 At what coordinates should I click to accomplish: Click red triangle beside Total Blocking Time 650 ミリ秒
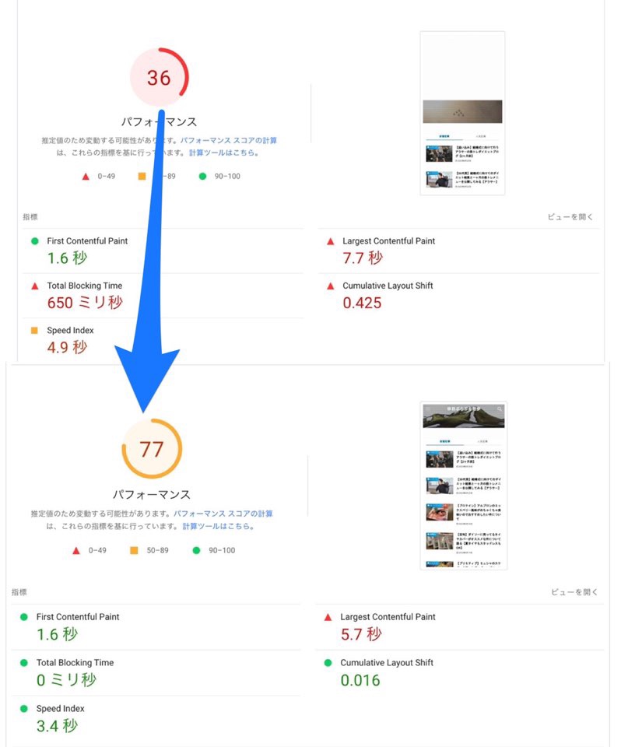click(35, 286)
